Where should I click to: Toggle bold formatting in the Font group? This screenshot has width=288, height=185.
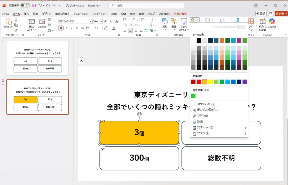(x=61, y=28)
